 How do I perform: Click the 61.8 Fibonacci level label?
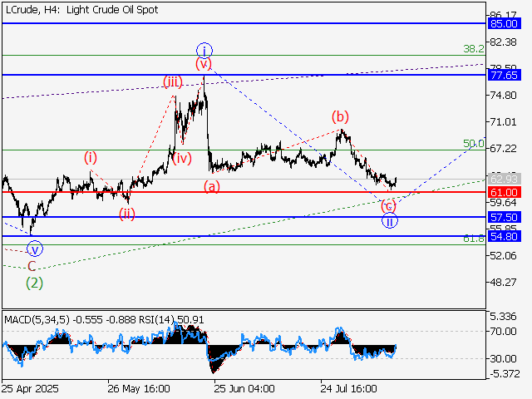point(474,239)
